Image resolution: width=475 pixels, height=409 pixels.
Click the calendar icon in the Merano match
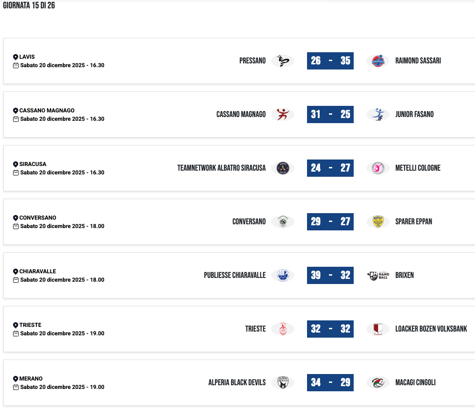click(16, 387)
